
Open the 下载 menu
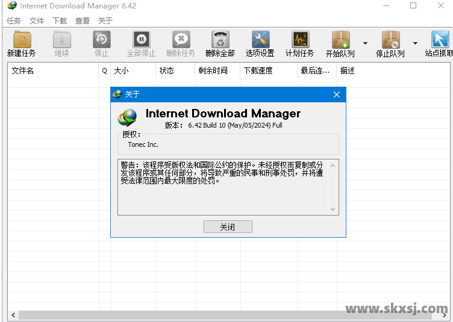[60, 20]
